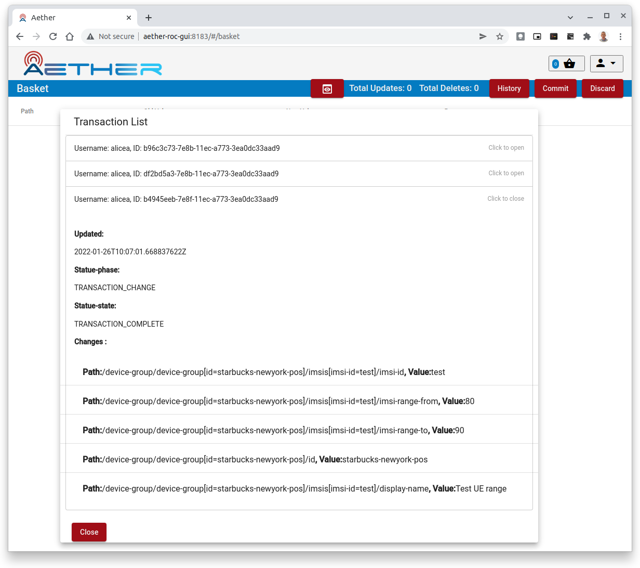Click the browser reload icon
Viewport: 640px width, 568px height.
pyautogui.click(x=53, y=36)
